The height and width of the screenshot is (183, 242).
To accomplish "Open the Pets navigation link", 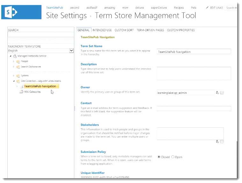I will pyautogui.click(x=194, y=8).
